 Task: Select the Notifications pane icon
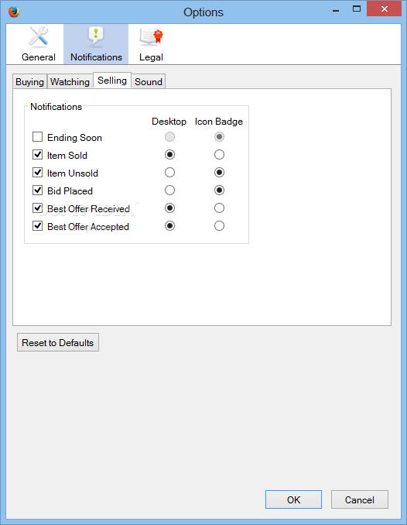pyautogui.click(x=96, y=44)
